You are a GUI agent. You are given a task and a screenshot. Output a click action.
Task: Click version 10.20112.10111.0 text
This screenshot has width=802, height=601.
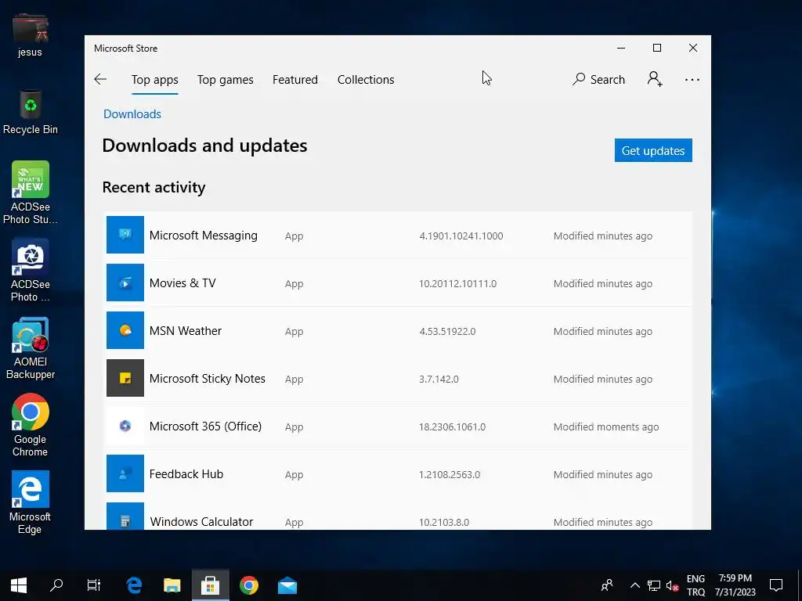457,283
